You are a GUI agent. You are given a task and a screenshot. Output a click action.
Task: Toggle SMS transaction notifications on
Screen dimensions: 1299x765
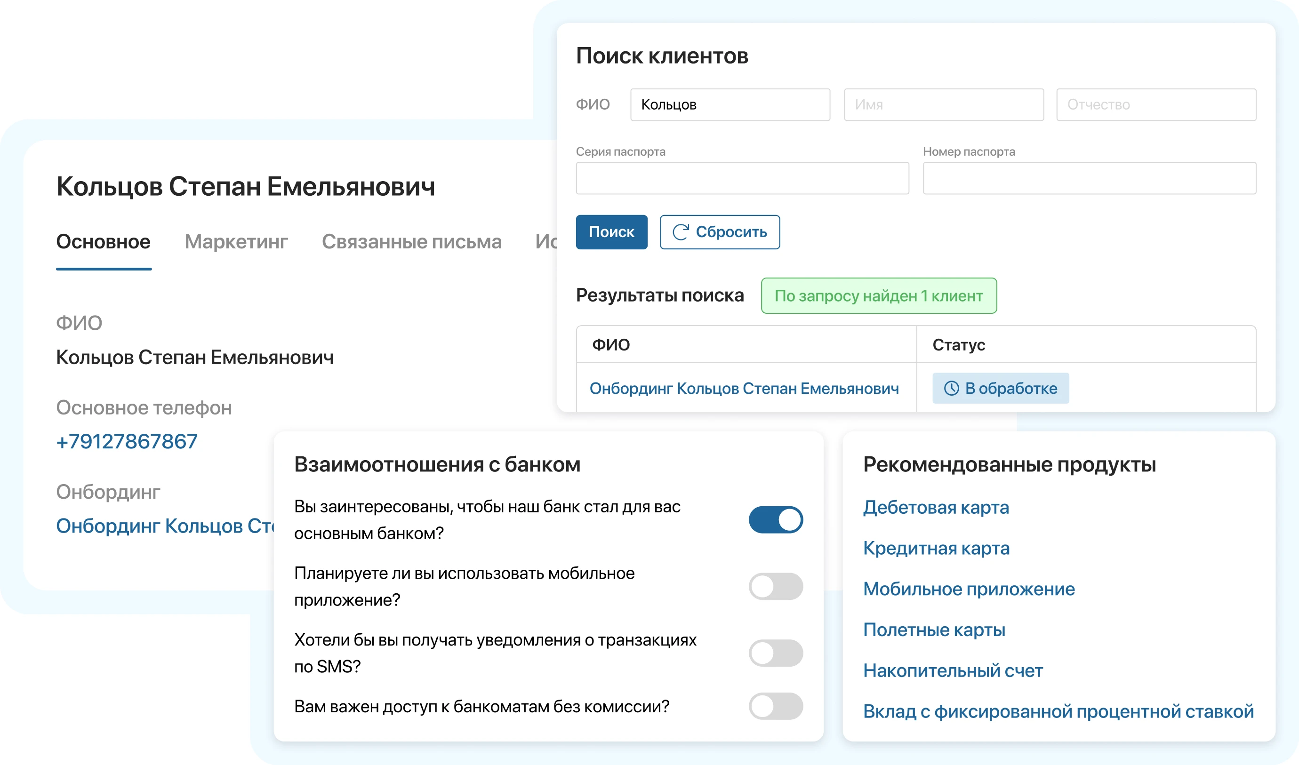[x=777, y=654]
